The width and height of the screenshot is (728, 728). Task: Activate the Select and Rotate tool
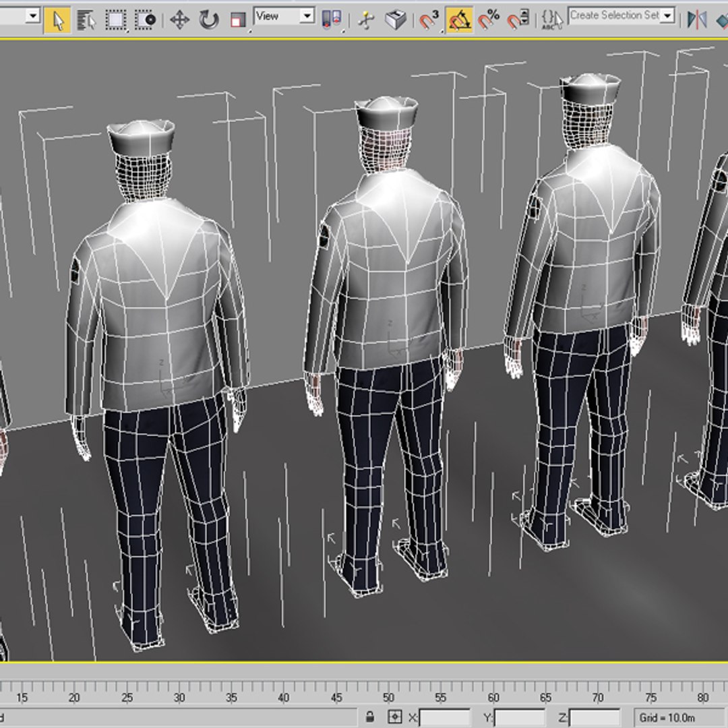208,20
